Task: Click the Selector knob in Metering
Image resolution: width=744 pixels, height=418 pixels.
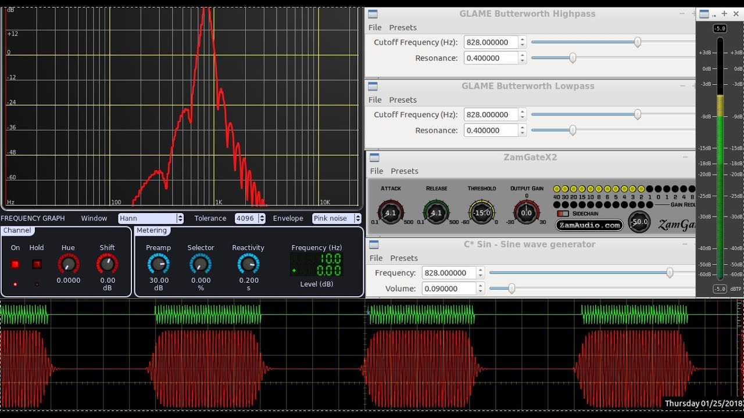Action: (x=201, y=264)
